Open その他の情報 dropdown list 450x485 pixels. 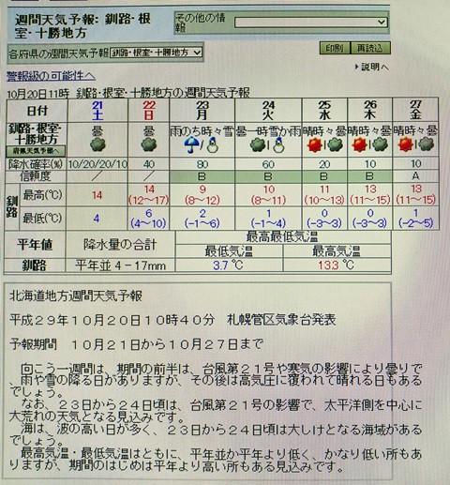311,23
